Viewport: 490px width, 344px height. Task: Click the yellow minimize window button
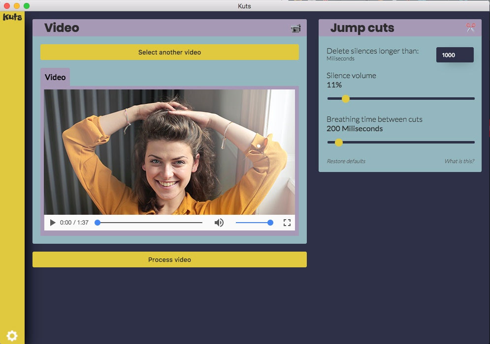[x=17, y=6]
